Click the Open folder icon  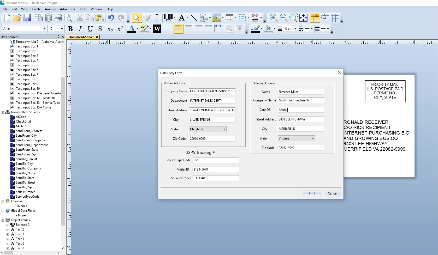click(x=17, y=18)
